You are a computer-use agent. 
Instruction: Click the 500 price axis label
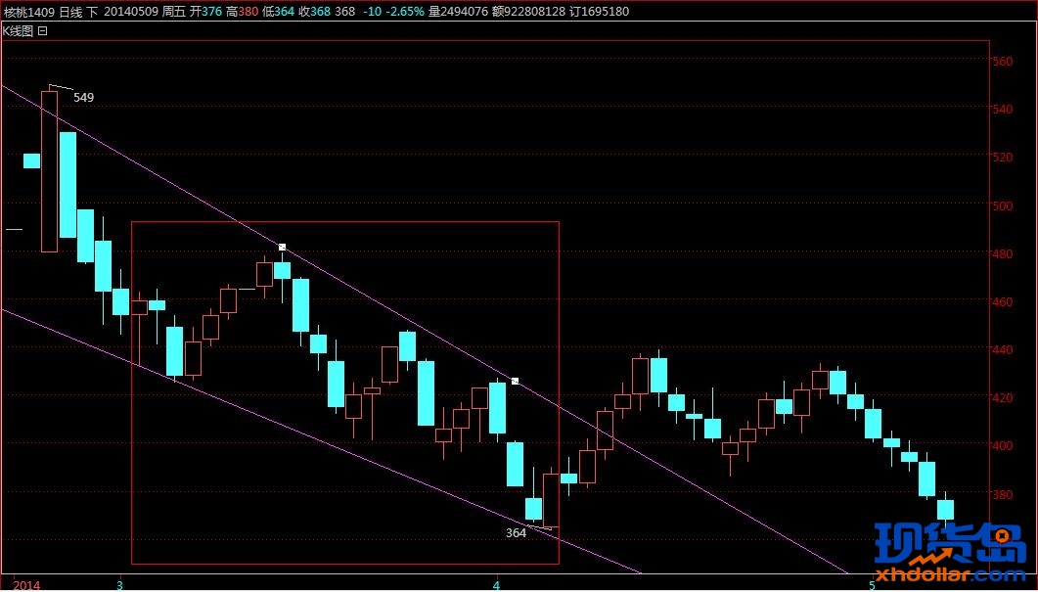click(x=1002, y=206)
